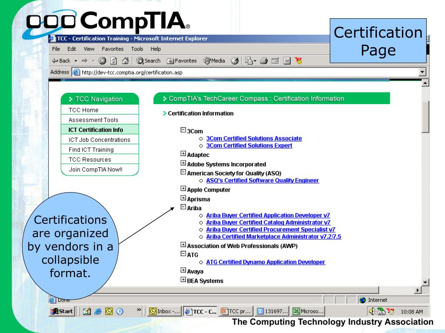Collapse the 3Com vendor node
The height and width of the screenshot is (333, 445).
[x=183, y=130]
